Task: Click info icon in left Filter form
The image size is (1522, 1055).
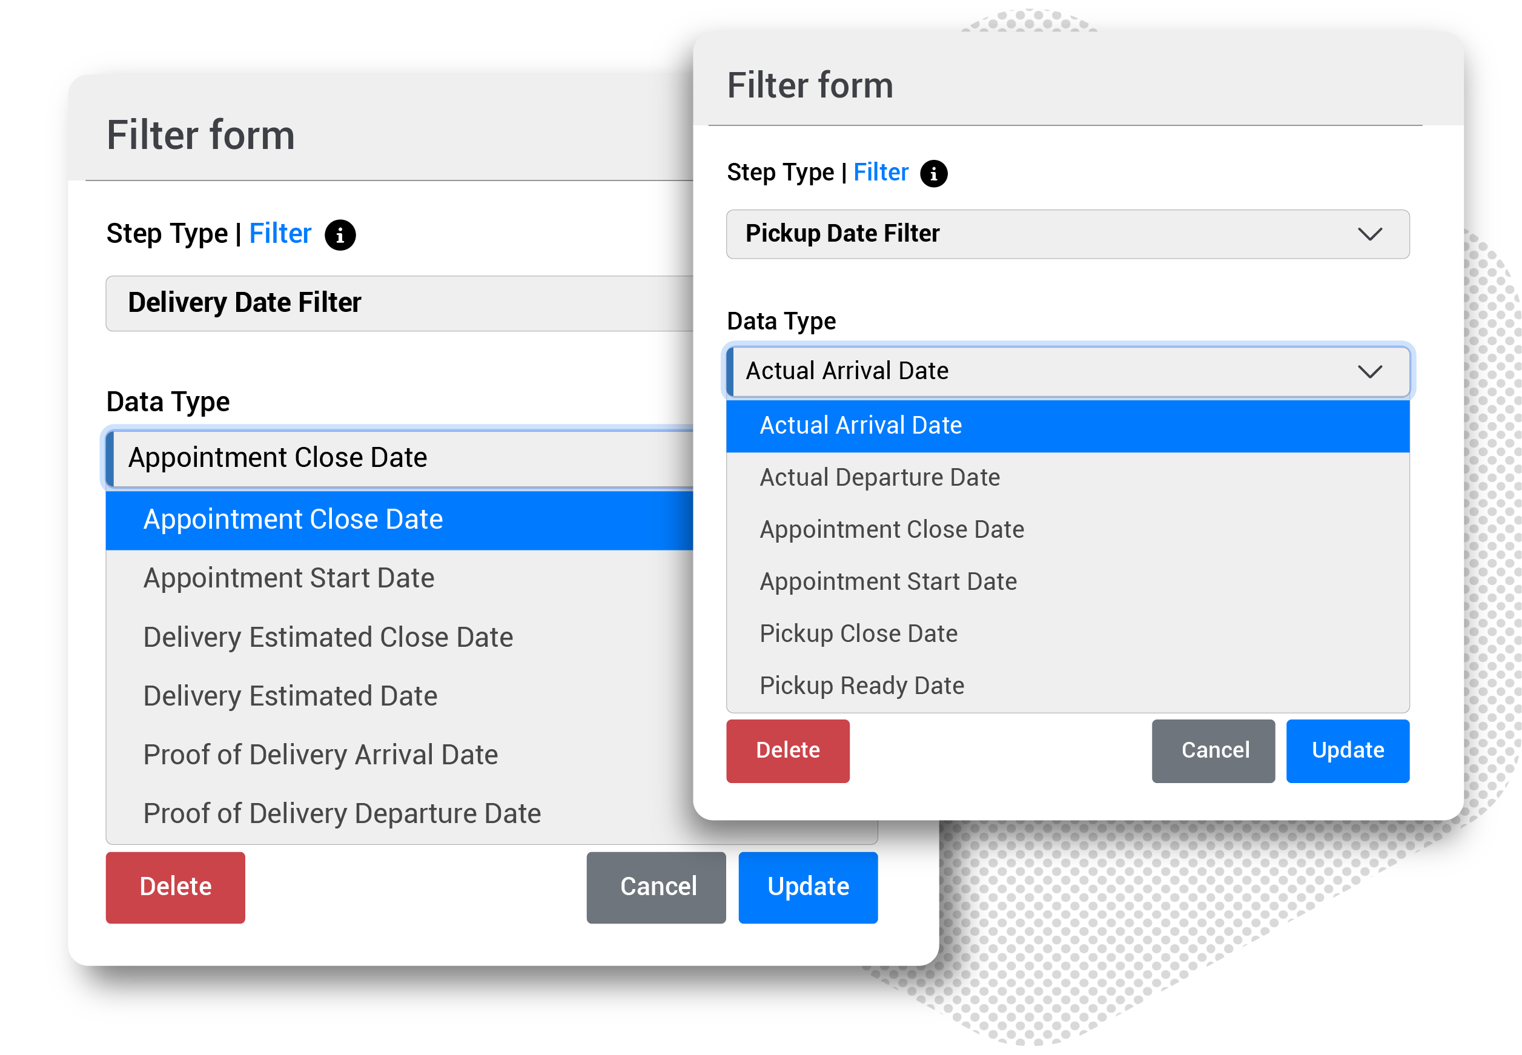Action: [x=340, y=236]
